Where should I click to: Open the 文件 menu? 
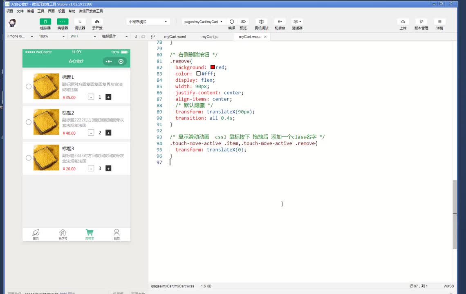20,11
